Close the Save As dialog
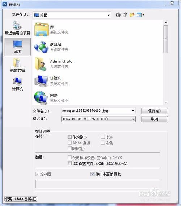Viewport: 181px width, 206px height. point(172,3)
